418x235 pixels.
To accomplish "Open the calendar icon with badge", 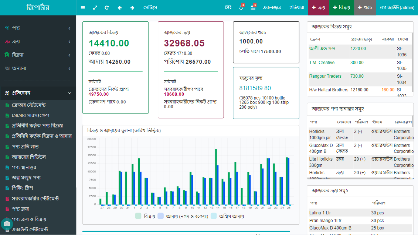I will (x=253, y=8).
